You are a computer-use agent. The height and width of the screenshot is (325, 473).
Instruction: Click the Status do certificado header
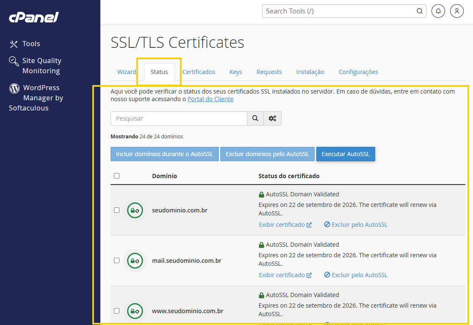pos(289,176)
